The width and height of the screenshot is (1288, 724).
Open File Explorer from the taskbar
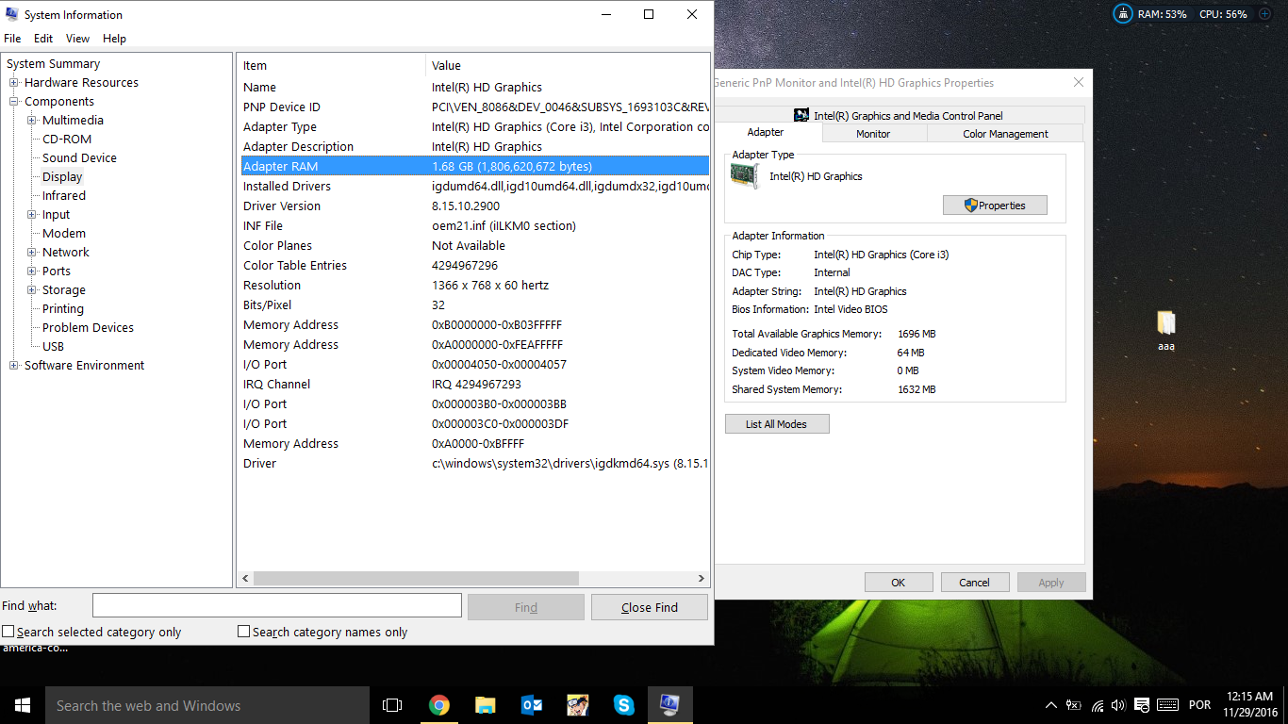click(485, 705)
